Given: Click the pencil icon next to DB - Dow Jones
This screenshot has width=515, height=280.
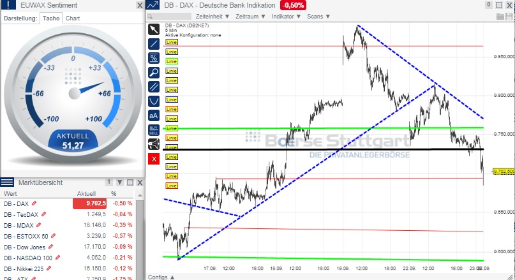Looking at the screenshot, I should coord(51,247).
